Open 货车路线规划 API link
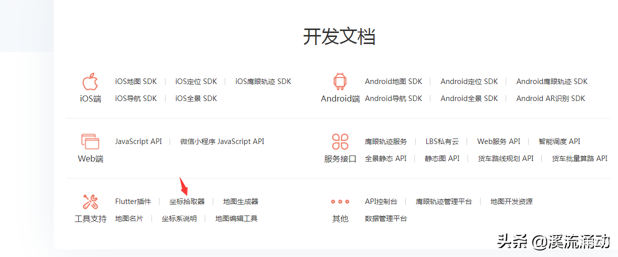The image size is (618, 257). pos(506,158)
